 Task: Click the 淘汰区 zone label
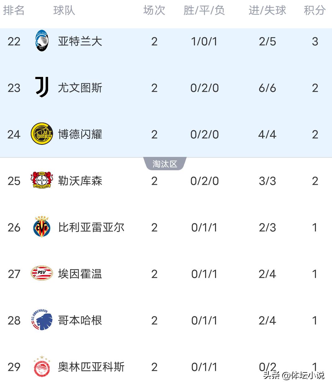tap(165, 164)
